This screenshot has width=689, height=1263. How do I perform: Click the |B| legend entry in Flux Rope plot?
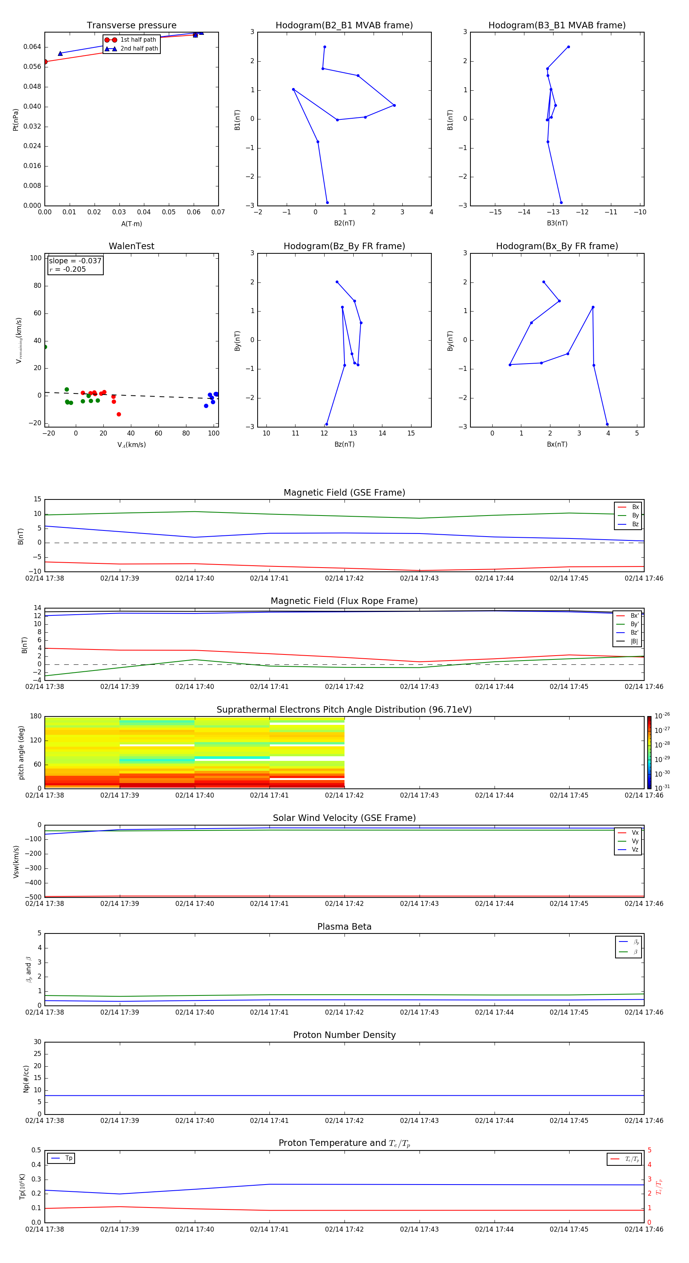coord(628,641)
